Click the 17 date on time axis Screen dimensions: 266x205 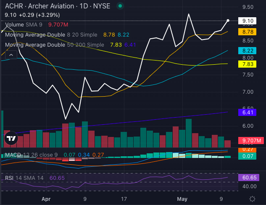124,199
